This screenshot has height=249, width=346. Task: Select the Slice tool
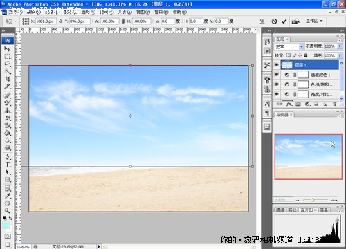pyautogui.click(x=7, y=86)
